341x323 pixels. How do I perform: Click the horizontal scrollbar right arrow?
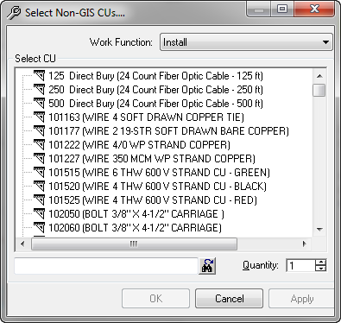coord(305,244)
